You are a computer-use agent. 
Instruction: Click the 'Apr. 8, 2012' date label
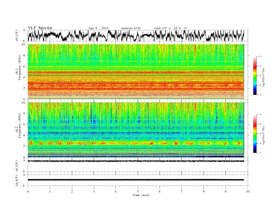98,28
